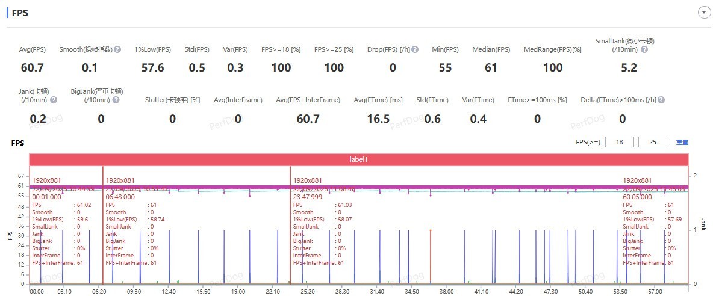The image size is (719, 296).
Task: Click the FPS section header title
Action: coord(20,13)
